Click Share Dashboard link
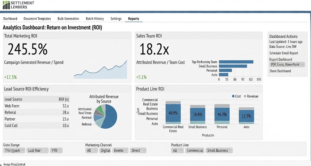311x166 pixels. pyautogui.click(x=280, y=71)
